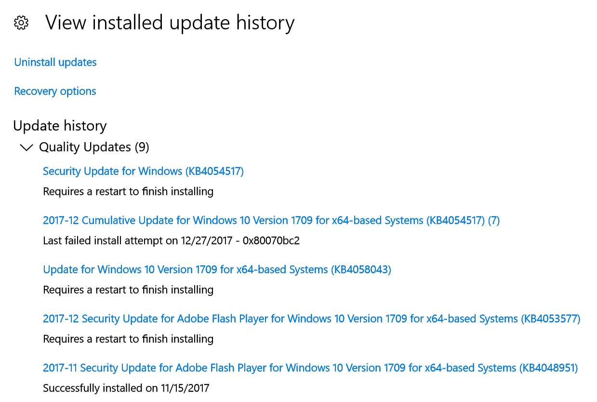
Task: Open 2017-12 Adobe Flash Player update KB4053577
Action: [x=312, y=319]
